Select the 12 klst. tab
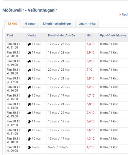 pos(13,24)
